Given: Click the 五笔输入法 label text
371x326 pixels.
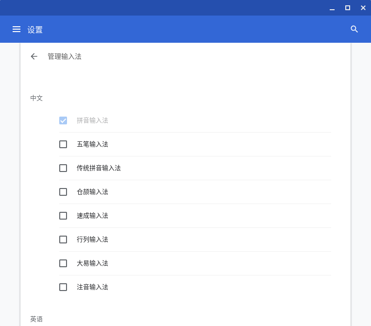Looking at the screenshot, I should point(92,144).
